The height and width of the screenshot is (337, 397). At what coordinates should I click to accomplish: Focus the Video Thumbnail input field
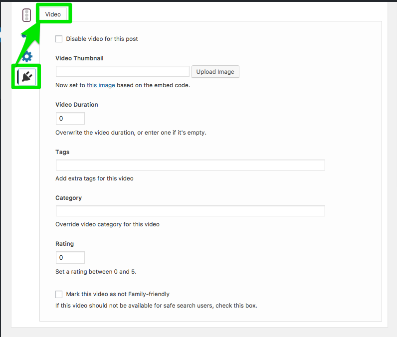pos(123,71)
